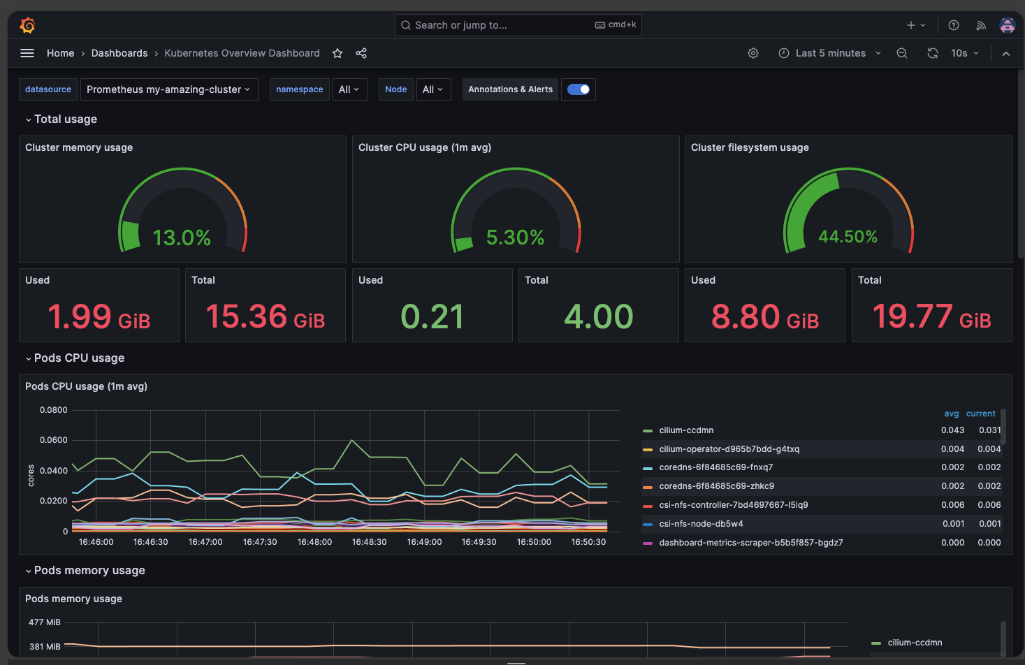
Task: Click the Search or jump to field
Action: pyautogui.click(x=518, y=24)
